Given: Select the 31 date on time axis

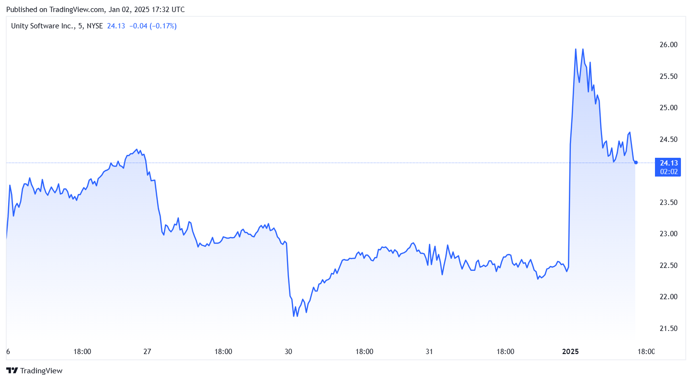Looking at the screenshot, I should click(429, 352).
